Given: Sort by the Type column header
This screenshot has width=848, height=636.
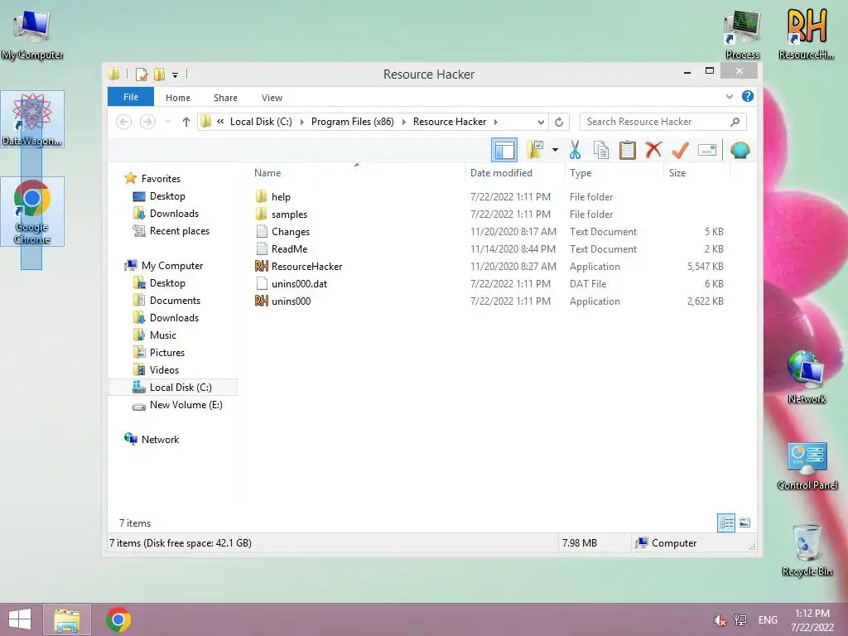Looking at the screenshot, I should 581,173.
